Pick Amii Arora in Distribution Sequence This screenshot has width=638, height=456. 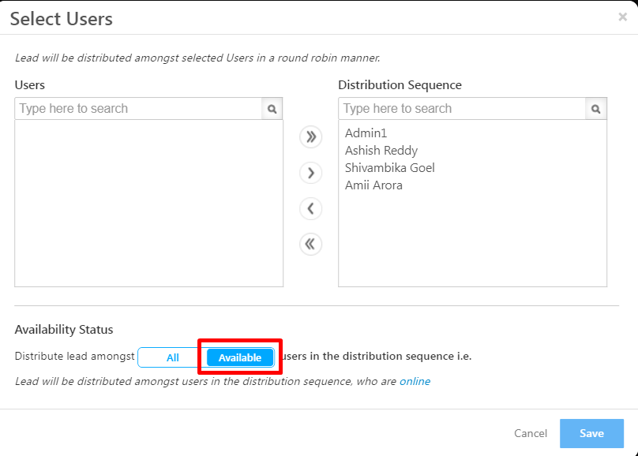373,185
